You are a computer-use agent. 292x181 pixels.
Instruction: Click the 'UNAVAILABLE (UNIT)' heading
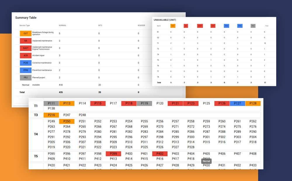click(x=165, y=20)
